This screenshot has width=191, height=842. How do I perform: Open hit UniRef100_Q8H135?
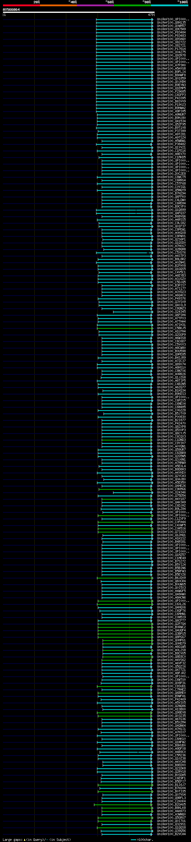tap(171, 23)
